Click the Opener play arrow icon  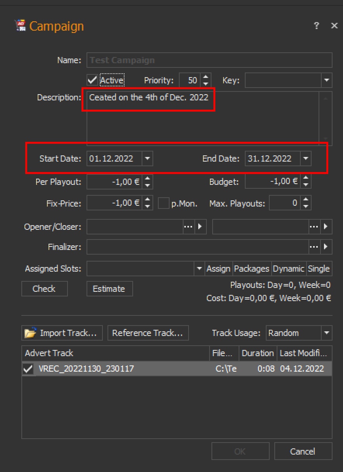[200, 227]
